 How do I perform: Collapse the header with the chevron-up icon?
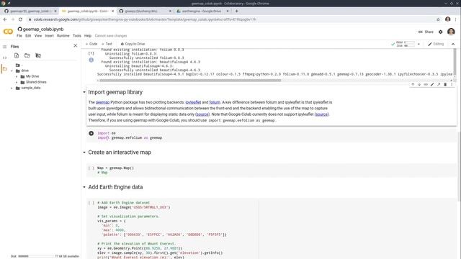point(453,44)
